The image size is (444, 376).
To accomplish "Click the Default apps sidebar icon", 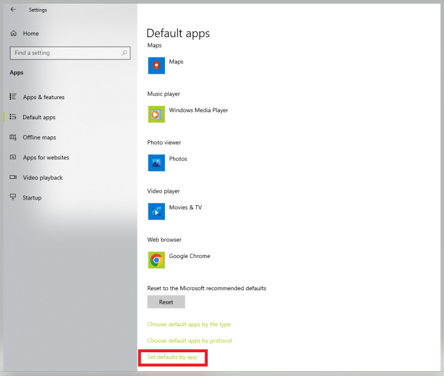I will click(13, 117).
